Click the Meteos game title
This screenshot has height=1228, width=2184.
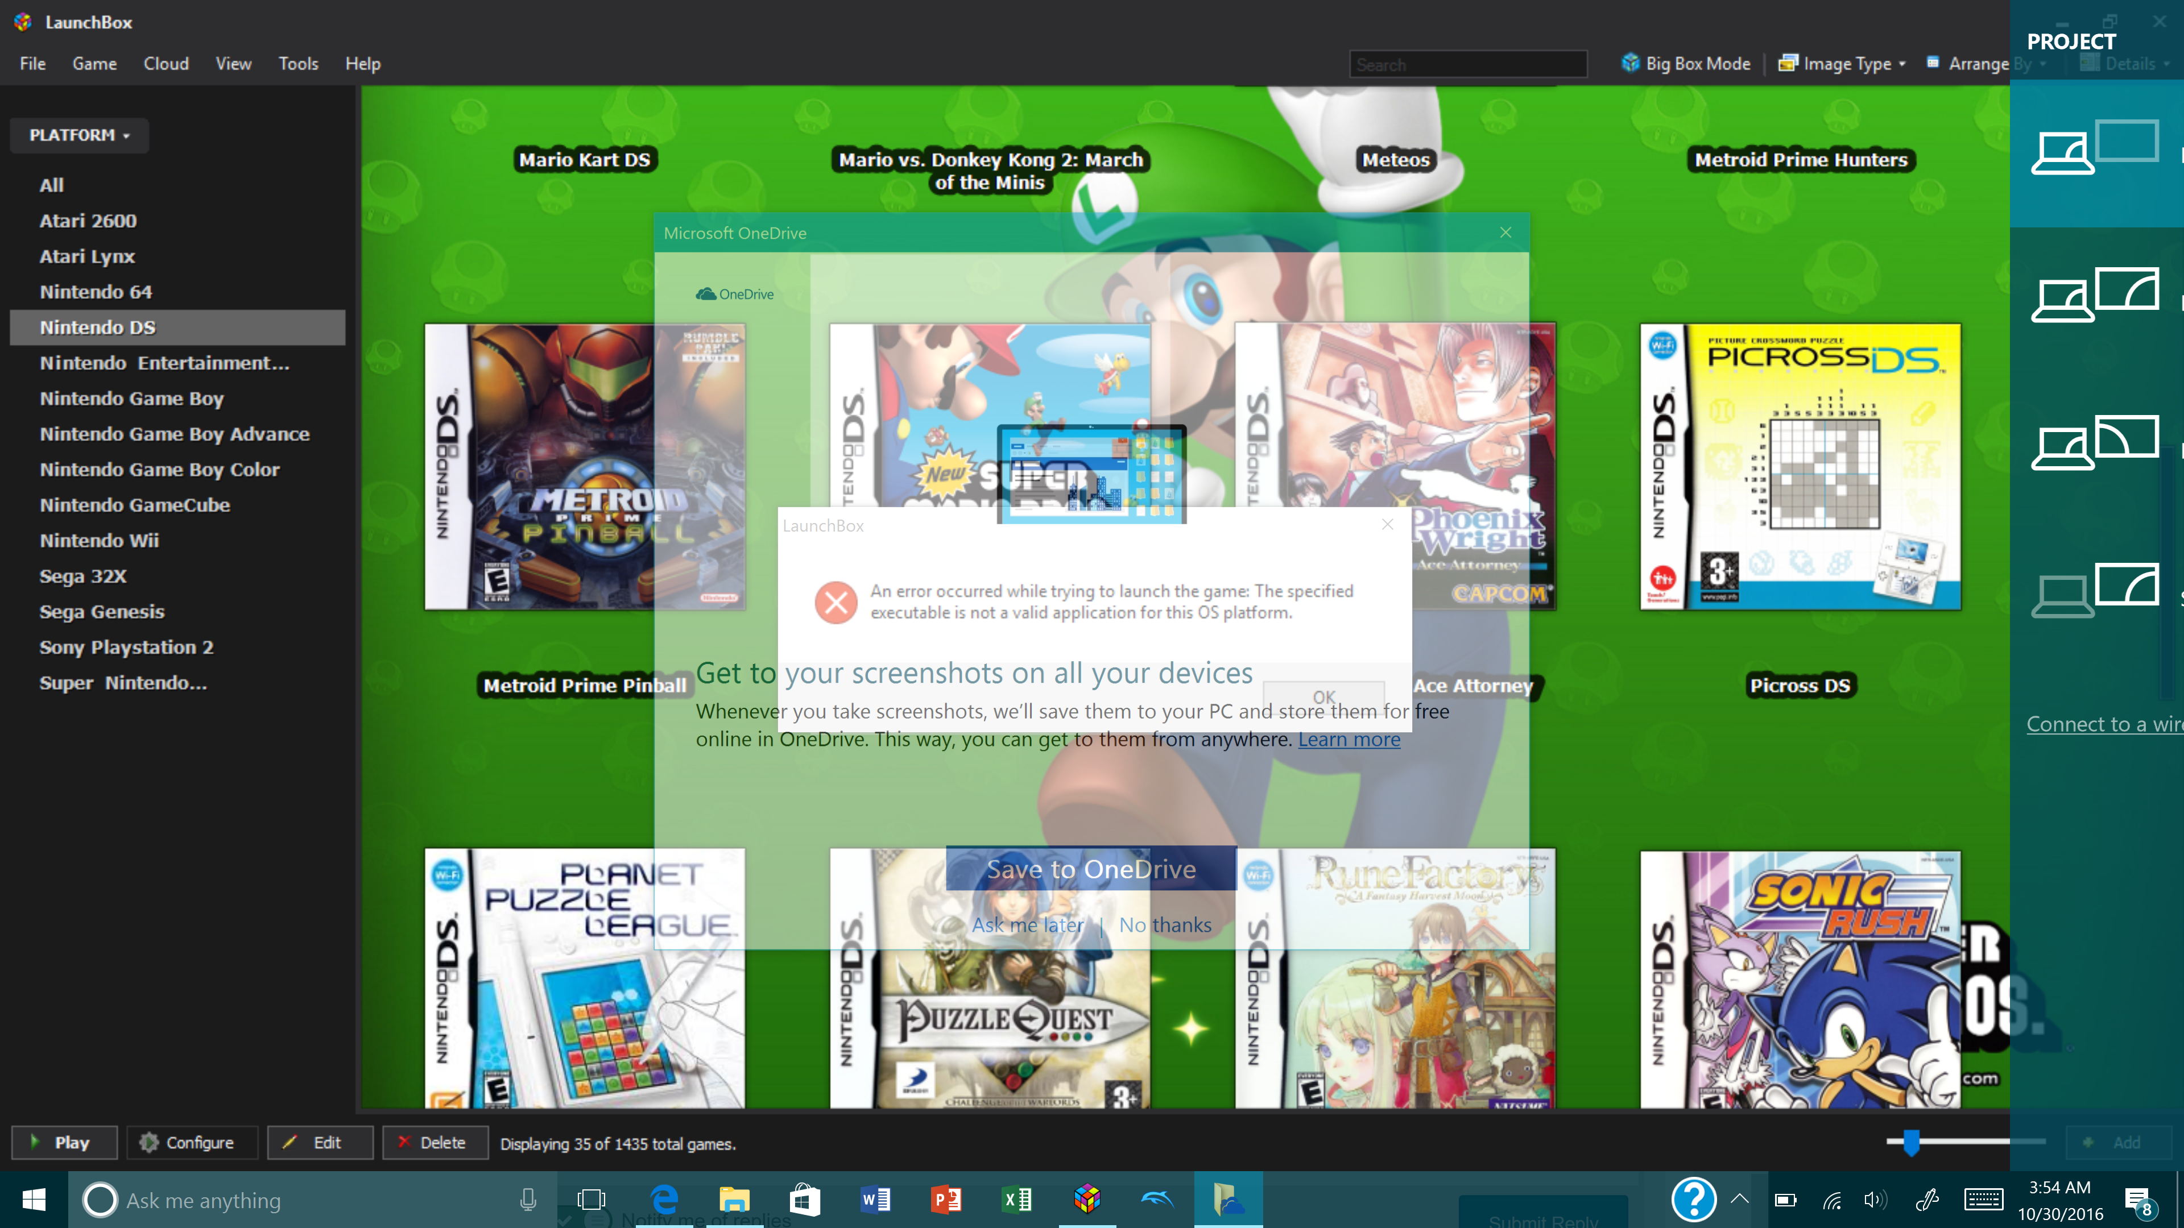1396,159
